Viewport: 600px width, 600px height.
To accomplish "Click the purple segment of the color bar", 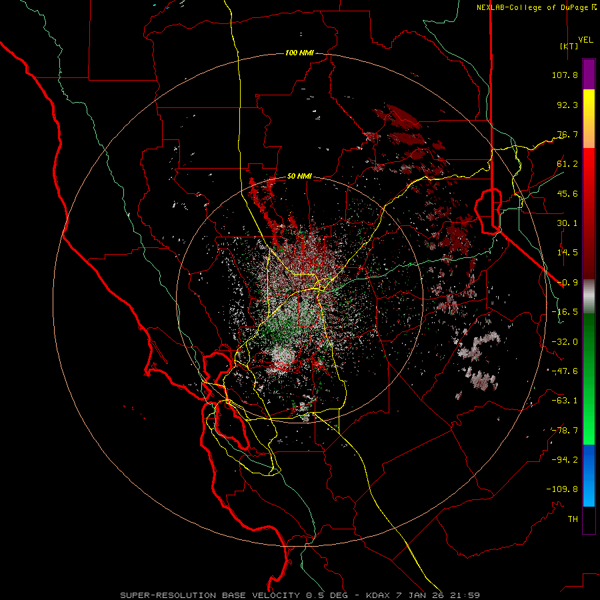I will pyautogui.click(x=589, y=74).
